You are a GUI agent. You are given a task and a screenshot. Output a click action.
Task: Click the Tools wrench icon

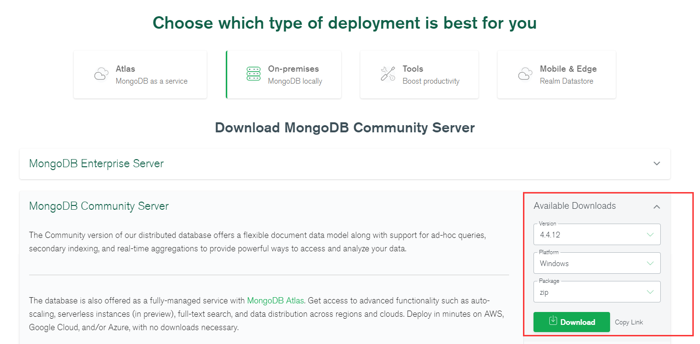[x=388, y=74]
